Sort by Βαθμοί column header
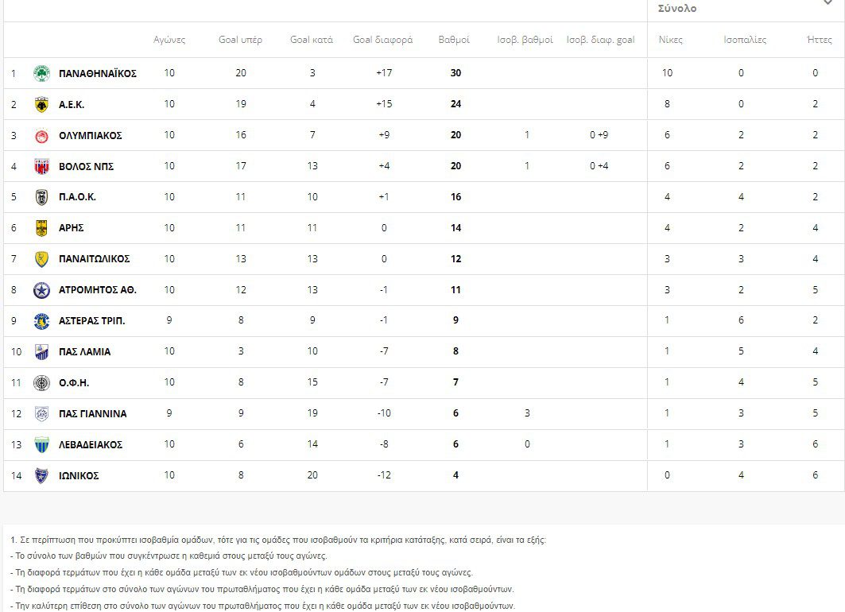This screenshot has height=612, width=845. [454, 40]
